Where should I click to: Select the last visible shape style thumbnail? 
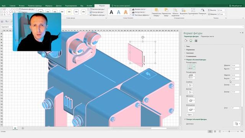pos(83,12)
